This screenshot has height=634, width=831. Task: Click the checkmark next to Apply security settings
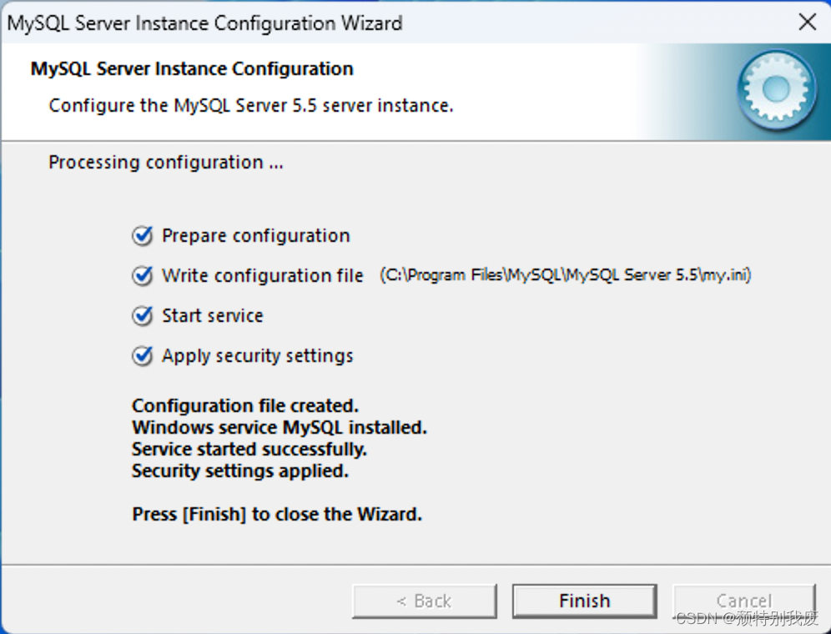coord(142,356)
